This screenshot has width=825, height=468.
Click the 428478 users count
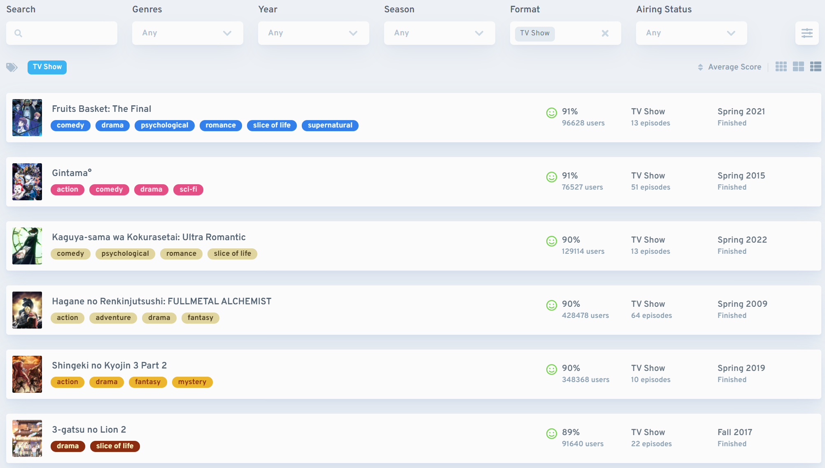pos(585,315)
